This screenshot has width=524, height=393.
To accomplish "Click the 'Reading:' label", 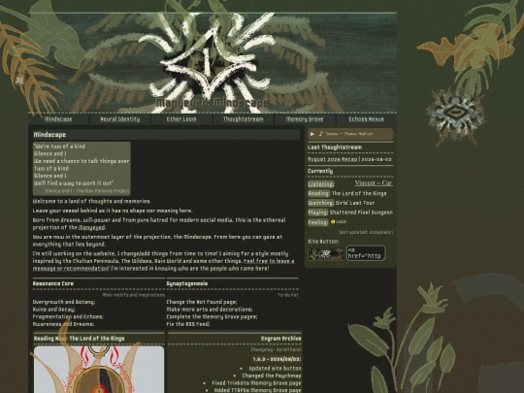I will (x=319, y=193).
